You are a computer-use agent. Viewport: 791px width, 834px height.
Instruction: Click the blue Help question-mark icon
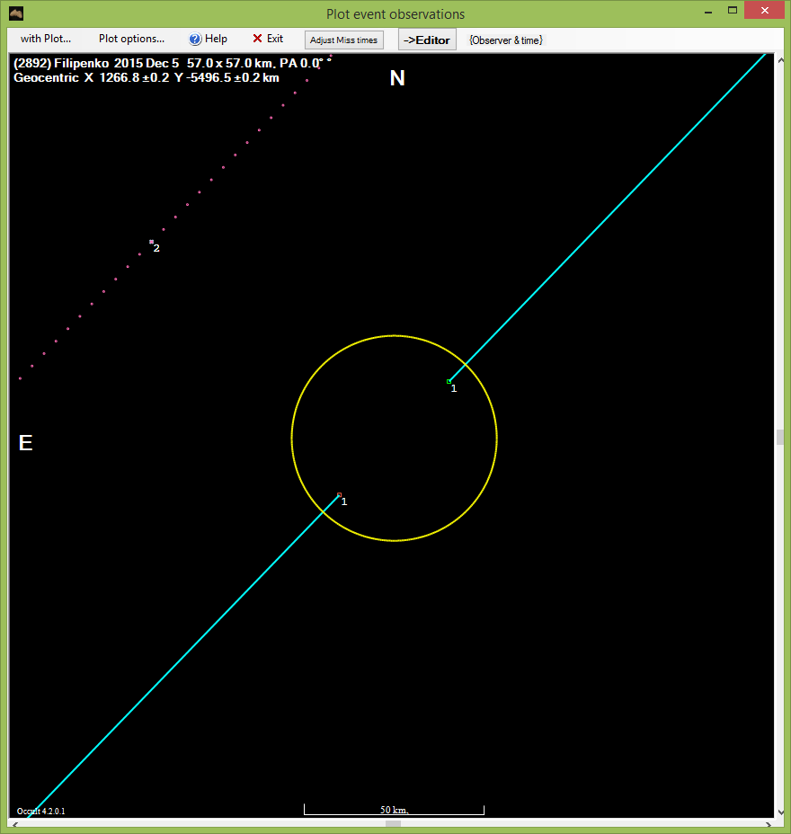click(x=195, y=39)
